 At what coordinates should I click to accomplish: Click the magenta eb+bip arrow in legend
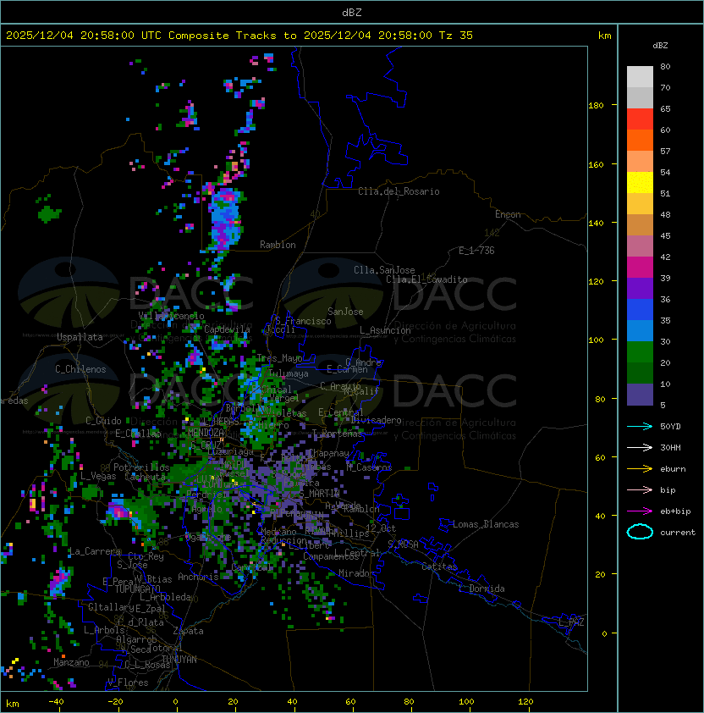pos(640,511)
